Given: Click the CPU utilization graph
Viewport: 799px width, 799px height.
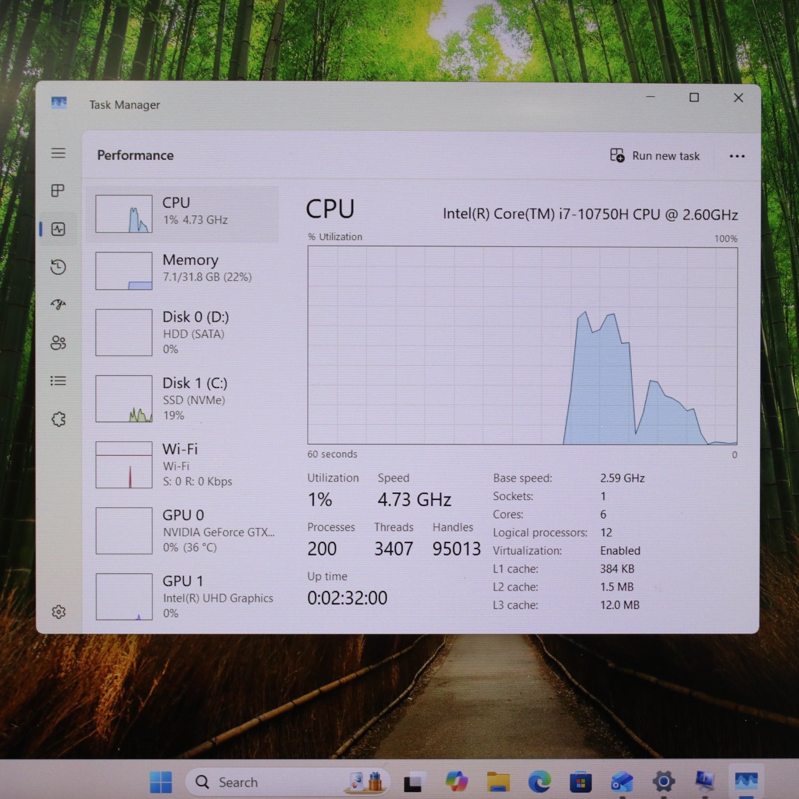Looking at the screenshot, I should tap(523, 345).
